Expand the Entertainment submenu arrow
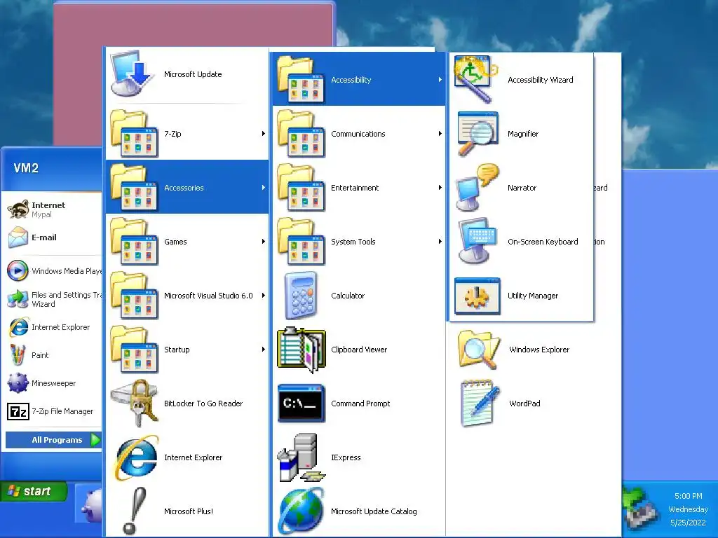This screenshot has height=538, width=718. [440, 188]
